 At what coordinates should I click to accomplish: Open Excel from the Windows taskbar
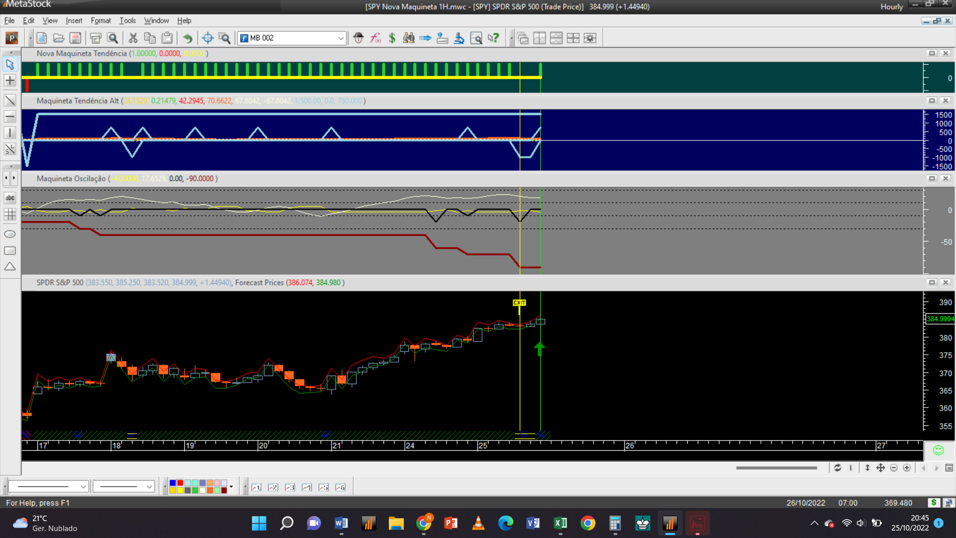pos(560,523)
